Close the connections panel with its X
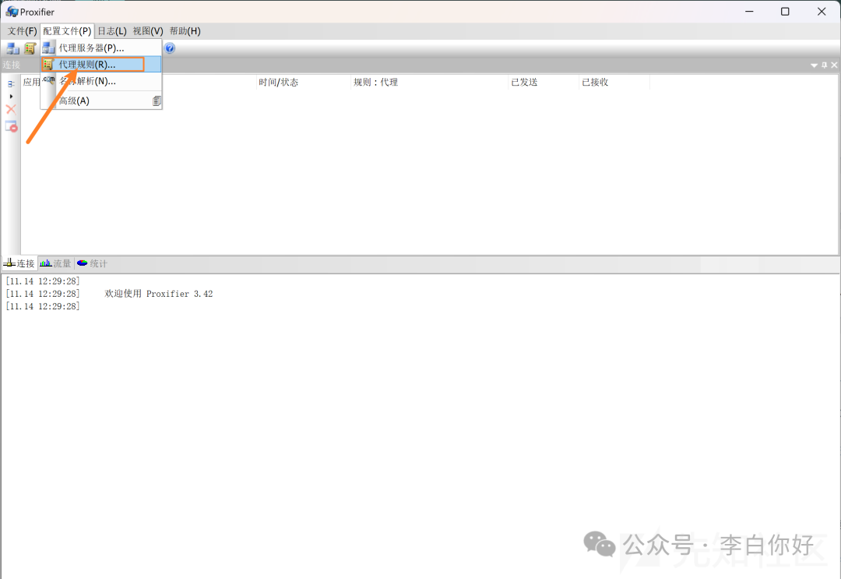841x579 pixels. (x=834, y=65)
